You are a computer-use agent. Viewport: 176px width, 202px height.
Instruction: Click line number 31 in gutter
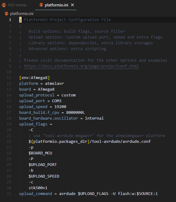tap(9, 194)
